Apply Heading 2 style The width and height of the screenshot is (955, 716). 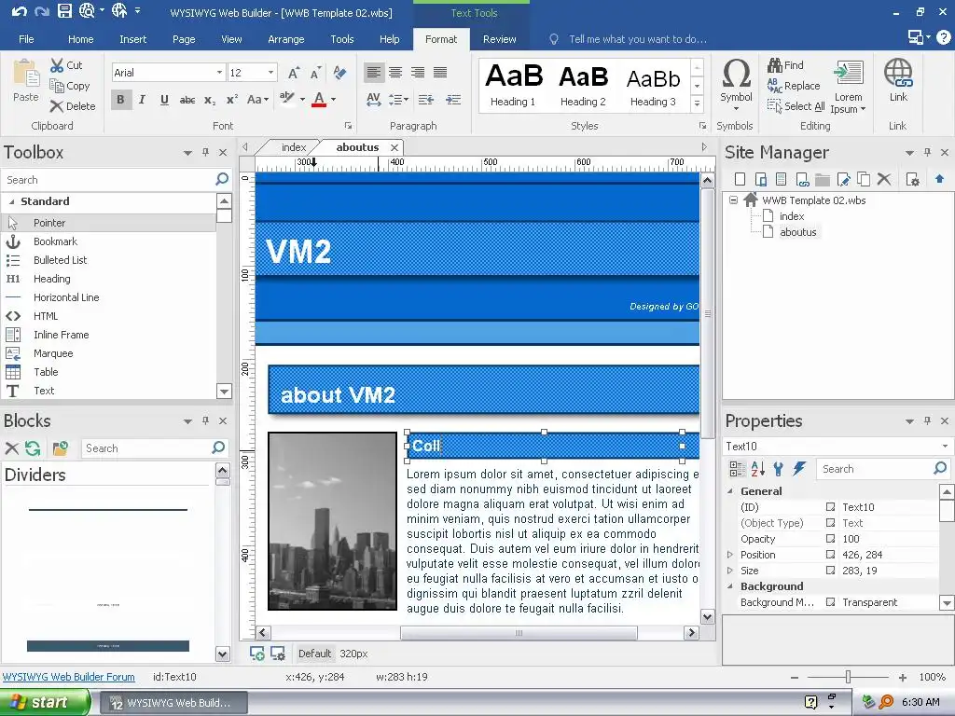click(x=583, y=85)
